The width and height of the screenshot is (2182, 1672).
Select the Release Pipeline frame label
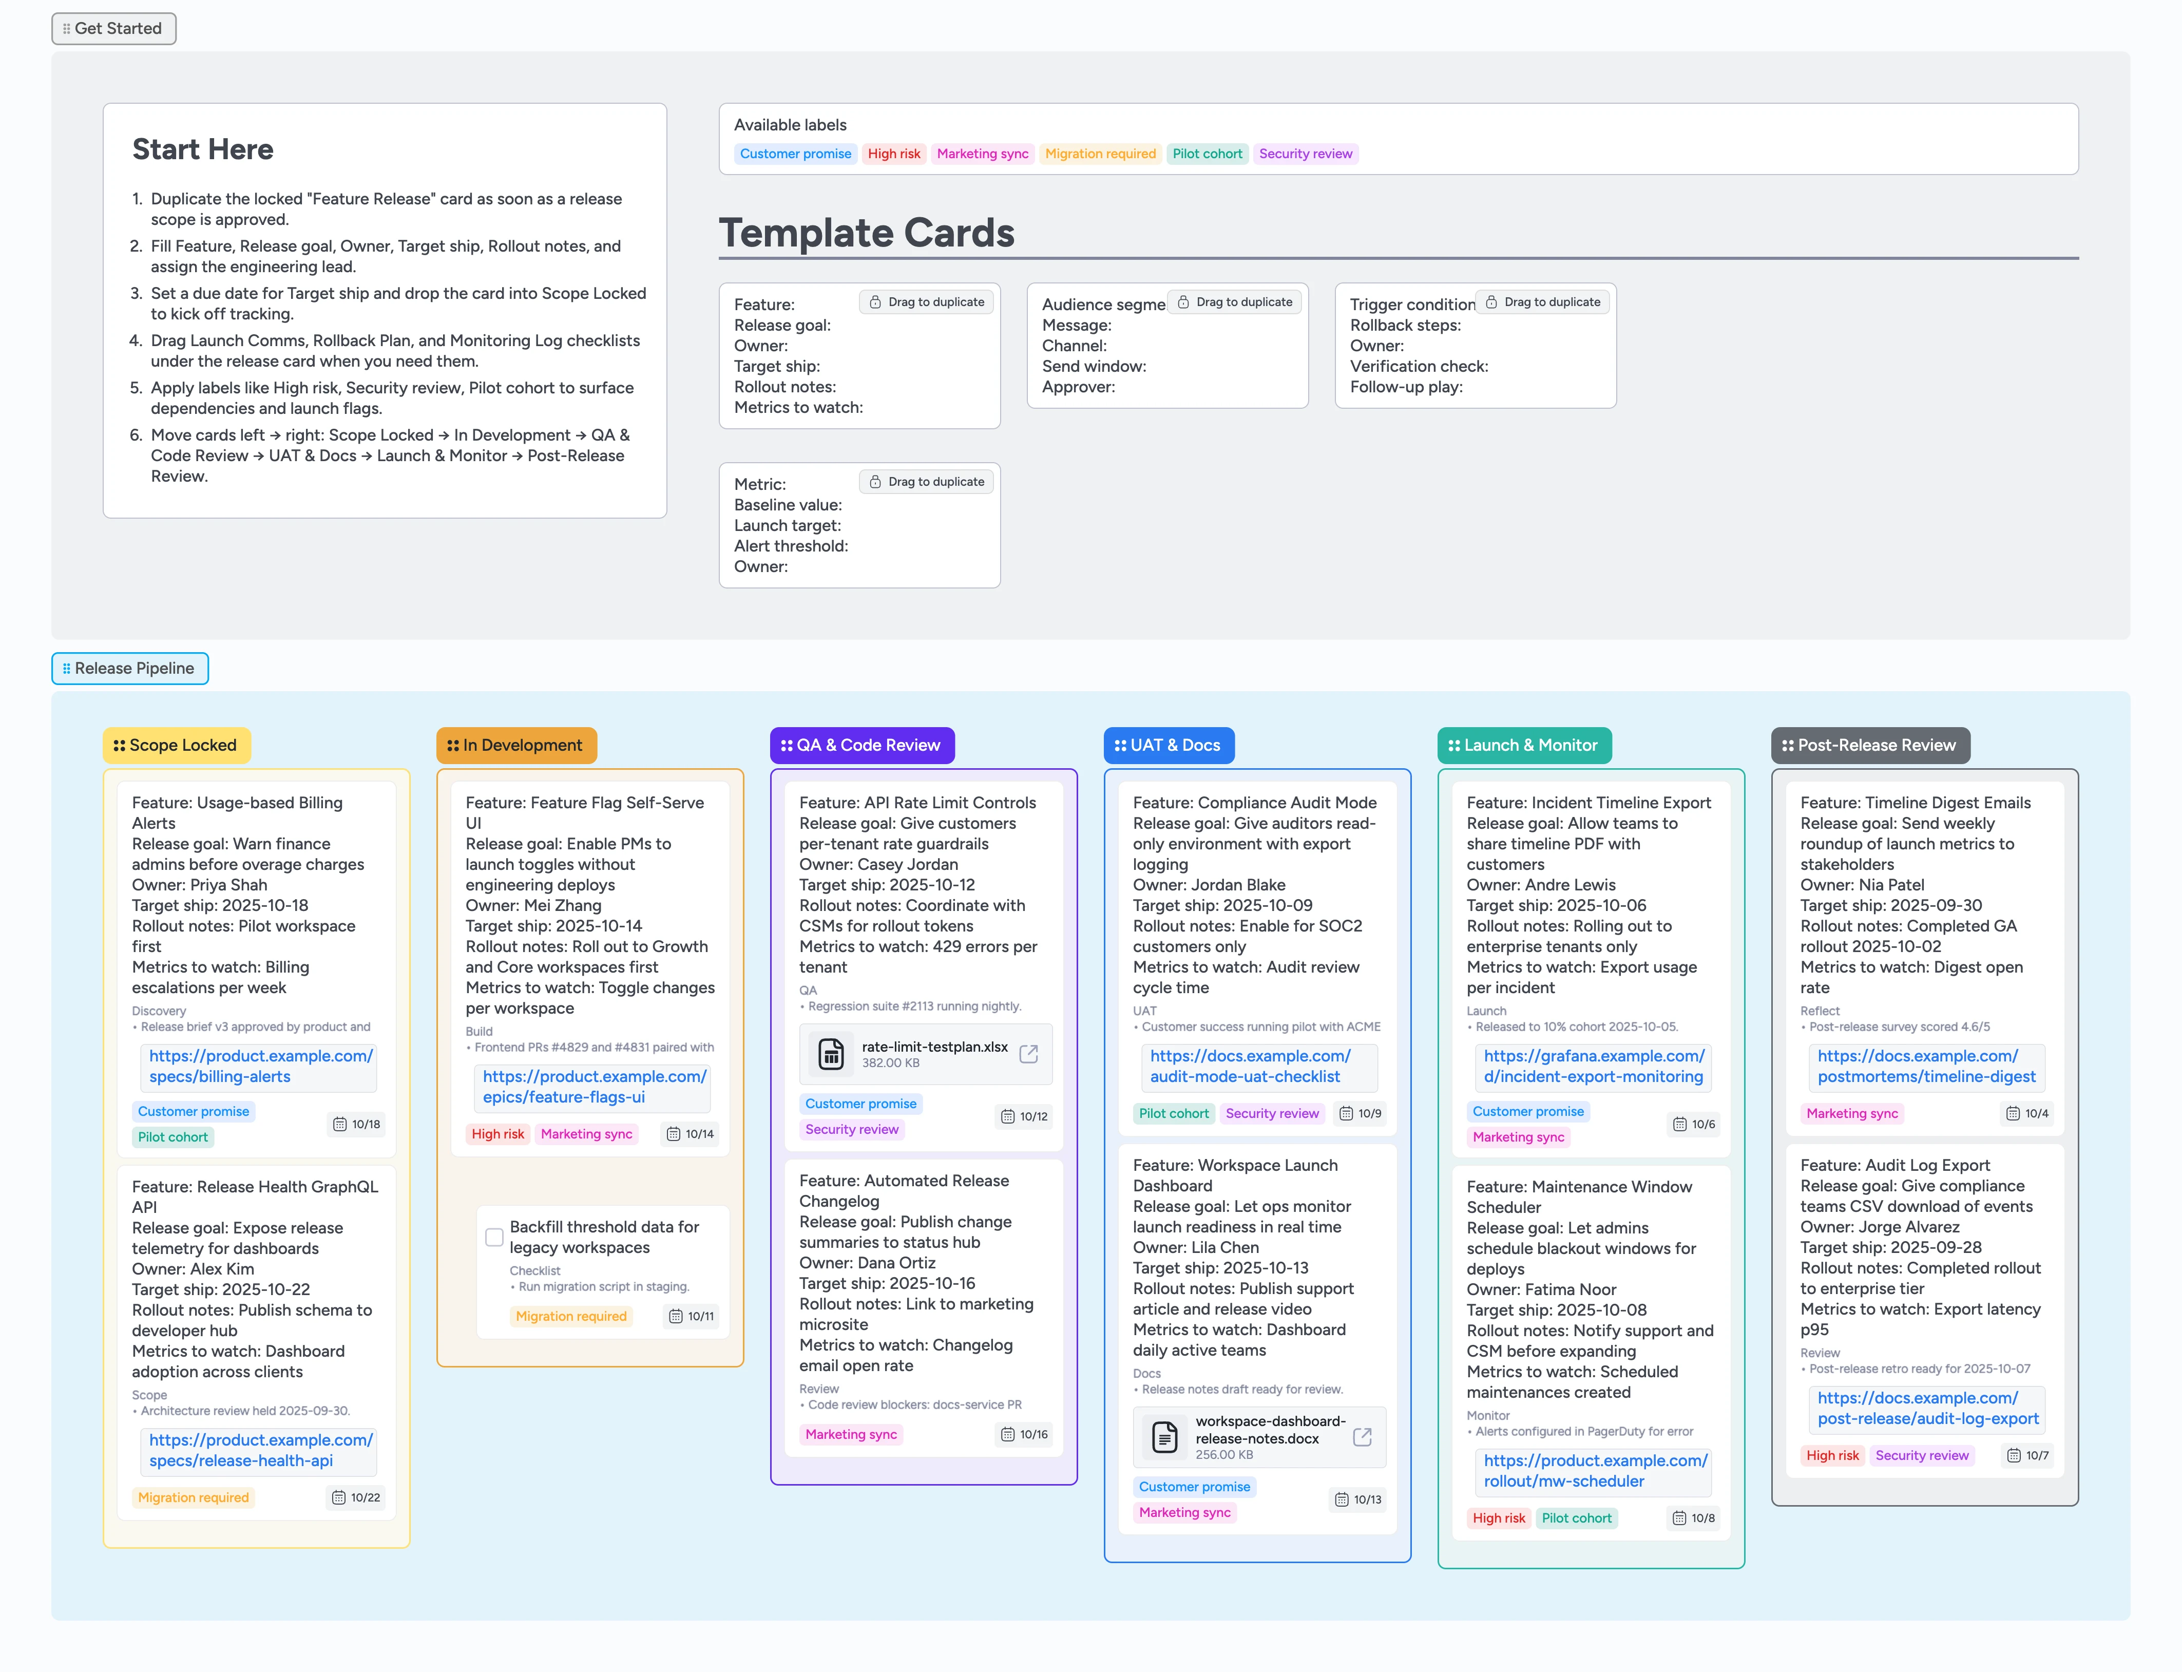pos(129,668)
